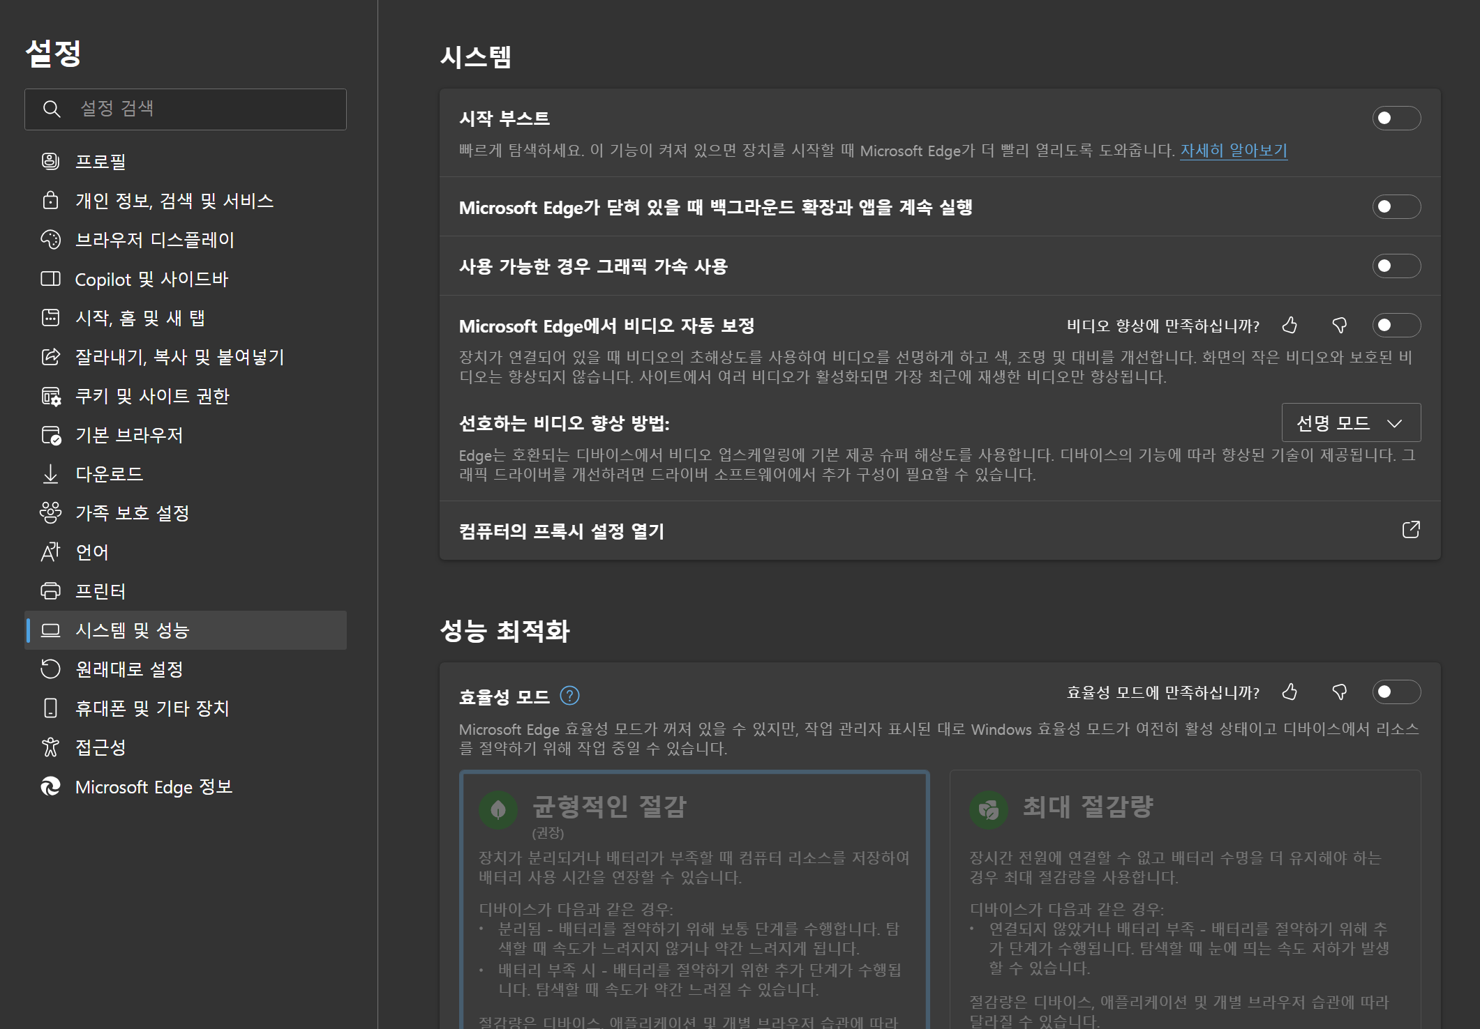
Task: Click external link icon for proxy settings
Action: [1410, 530]
